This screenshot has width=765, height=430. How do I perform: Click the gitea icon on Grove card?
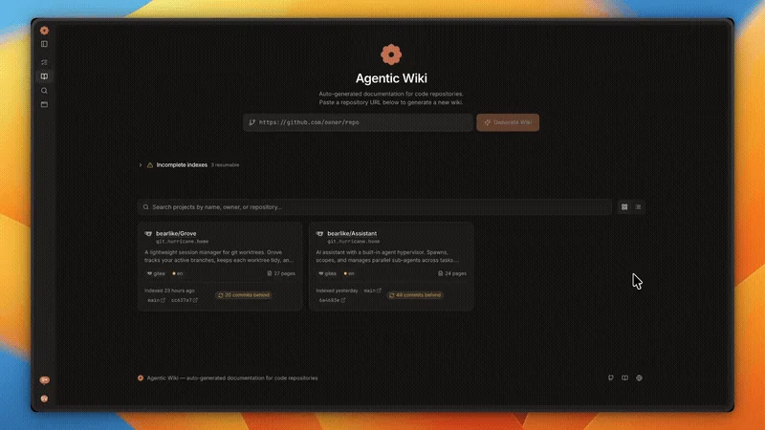[148, 234]
